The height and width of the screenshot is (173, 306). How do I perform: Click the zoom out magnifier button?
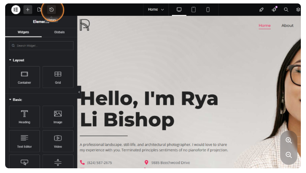click(x=288, y=155)
